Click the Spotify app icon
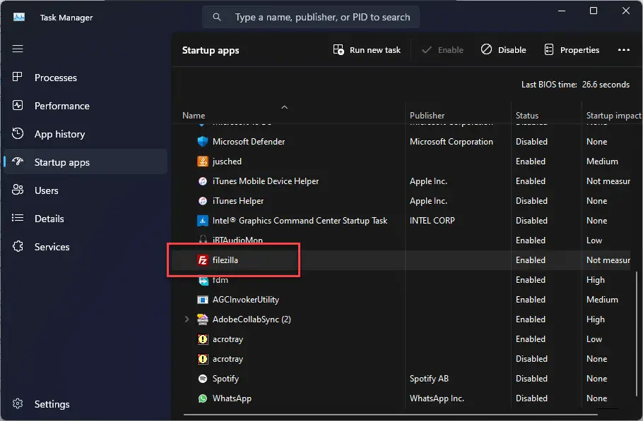Viewport: 643px width, 421px height. click(x=203, y=379)
